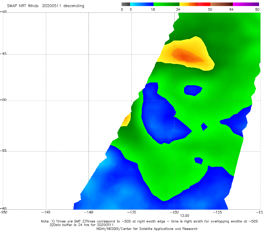The height and width of the screenshot is (231, 263).
Task: Pick the red segment of the color bar
Action: point(204,4)
